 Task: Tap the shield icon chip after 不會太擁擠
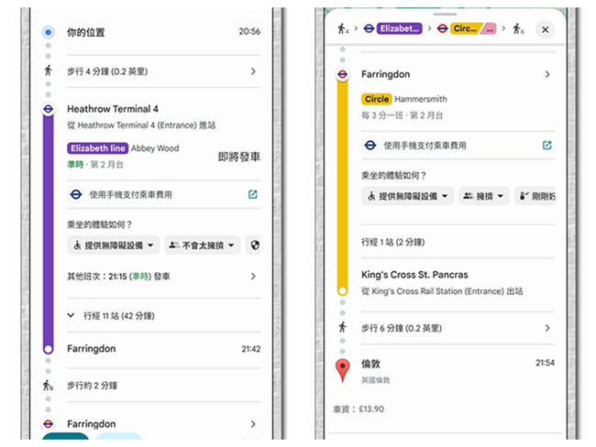254,245
